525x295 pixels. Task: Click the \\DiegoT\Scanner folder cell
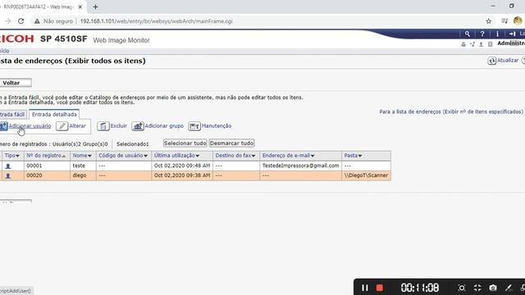(367, 175)
